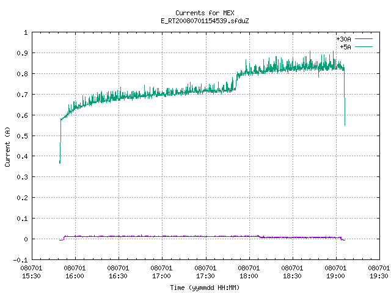Viewport: 391px width, 293px height.
Task: Click the purple +30A legend line sample
Action: pyautogui.click(x=364, y=39)
